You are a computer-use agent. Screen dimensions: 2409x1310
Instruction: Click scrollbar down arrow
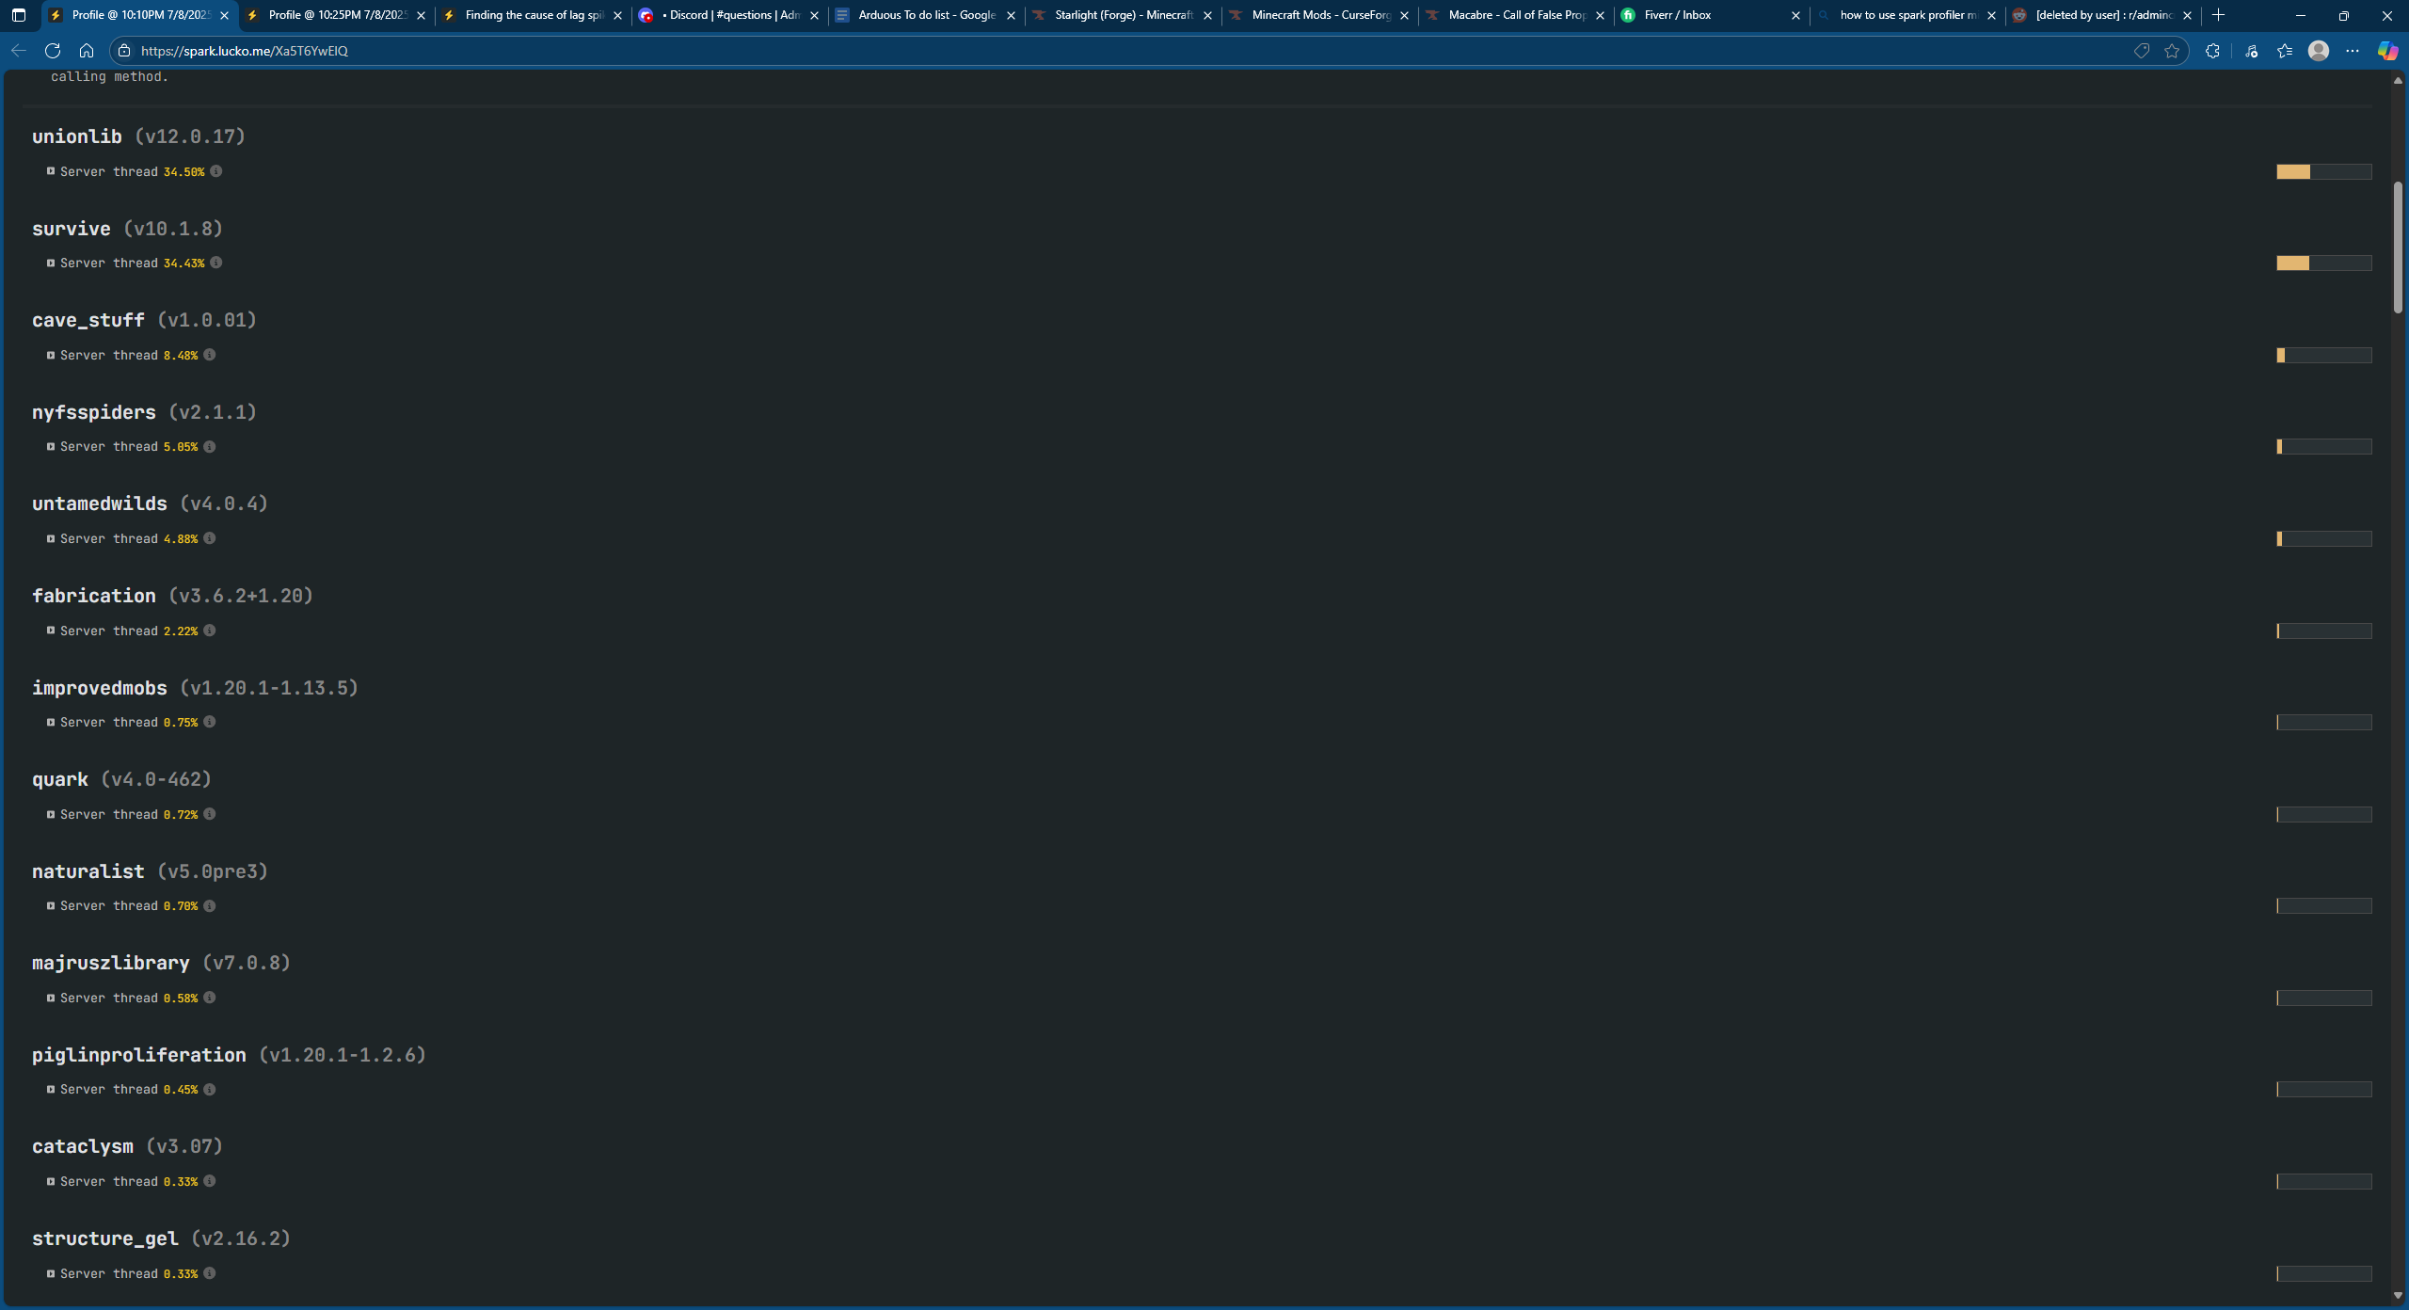[x=2398, y=1296]
